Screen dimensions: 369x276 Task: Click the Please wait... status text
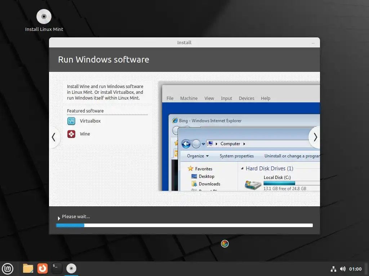click(x=76, y=217)
